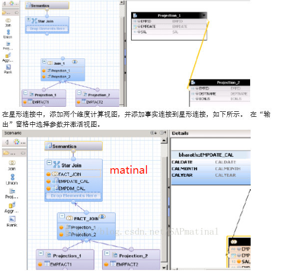Select the Projection tool in the lower palette
This screenshot has width=293, height=271.
pos(12,194)
